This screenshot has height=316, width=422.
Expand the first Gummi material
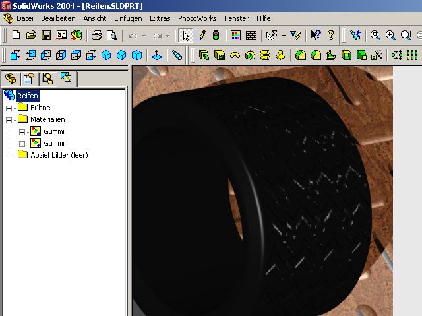[22, 132]
